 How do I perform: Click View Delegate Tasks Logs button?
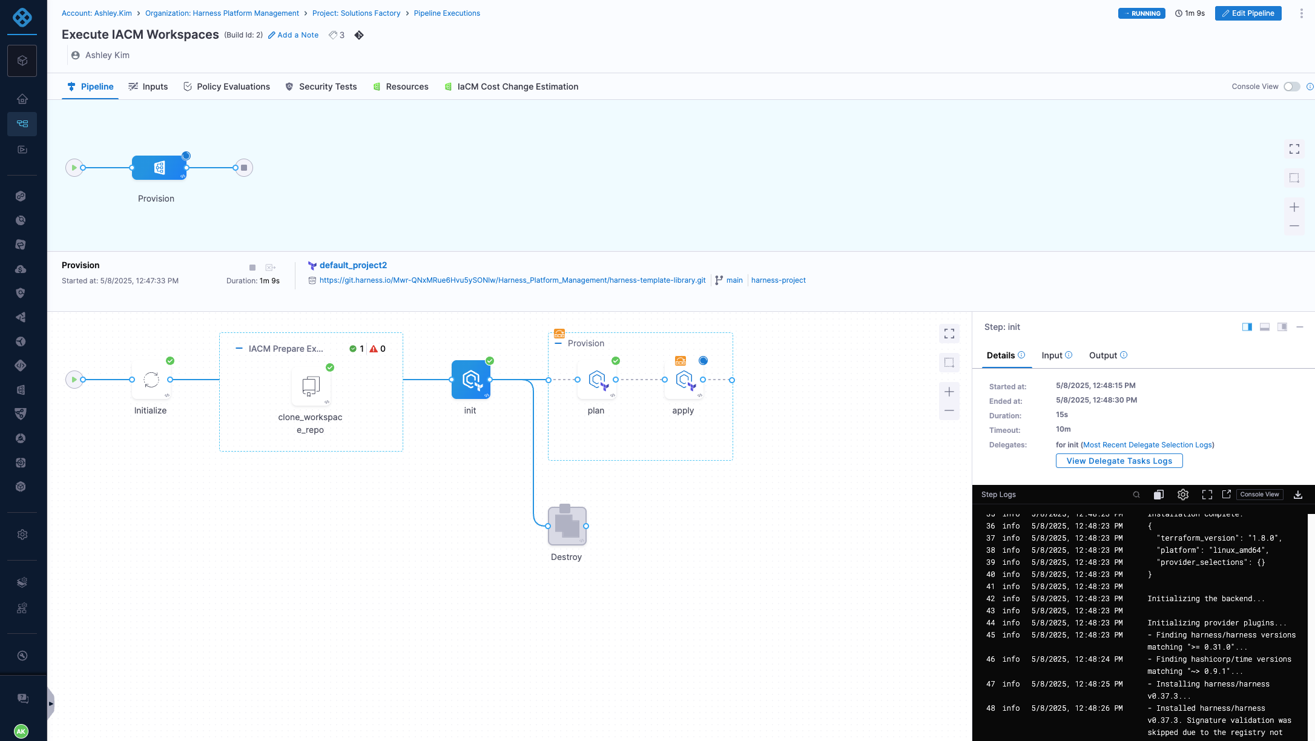[x=1119, y=461]
